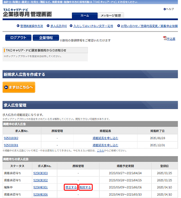Open the お問い合わせ/登録内容変更 link
The image size is (181, 198).
point(149,26)
